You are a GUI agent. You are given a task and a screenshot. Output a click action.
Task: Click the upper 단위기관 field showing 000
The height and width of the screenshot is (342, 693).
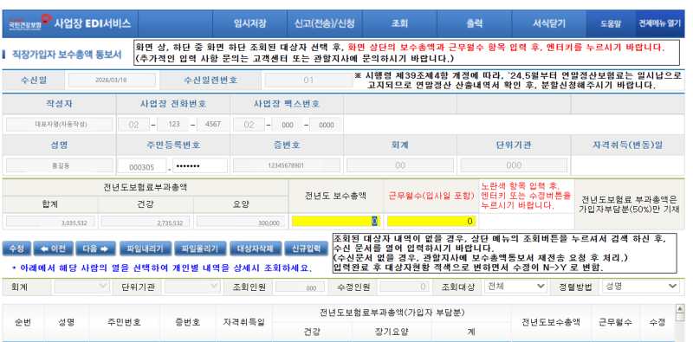click(x=514, y=165)
